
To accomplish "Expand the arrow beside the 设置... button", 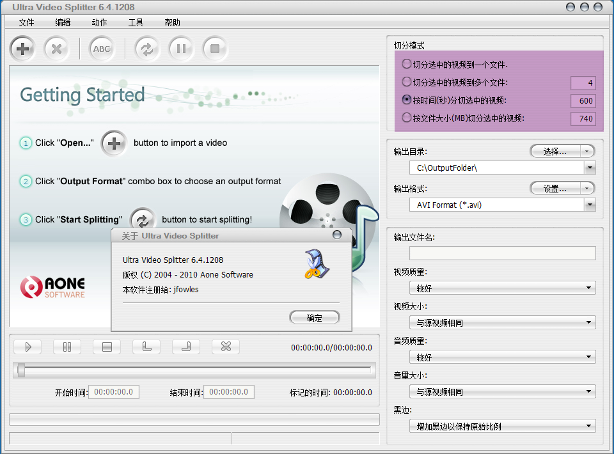I will pyautogui.click(x=587, y=189).
